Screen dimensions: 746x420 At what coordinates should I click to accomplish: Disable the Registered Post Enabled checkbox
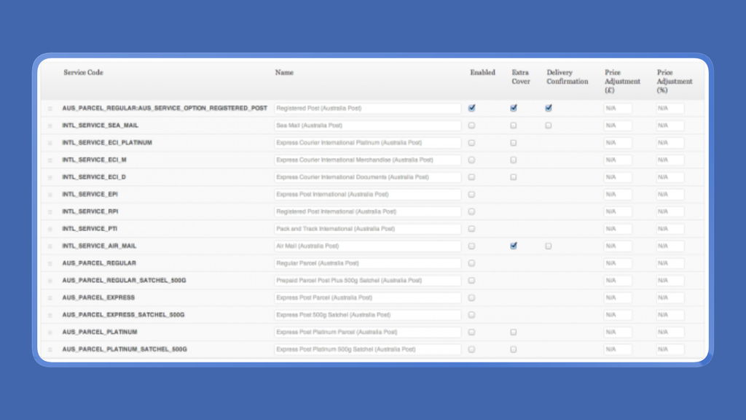pos(471,108)
